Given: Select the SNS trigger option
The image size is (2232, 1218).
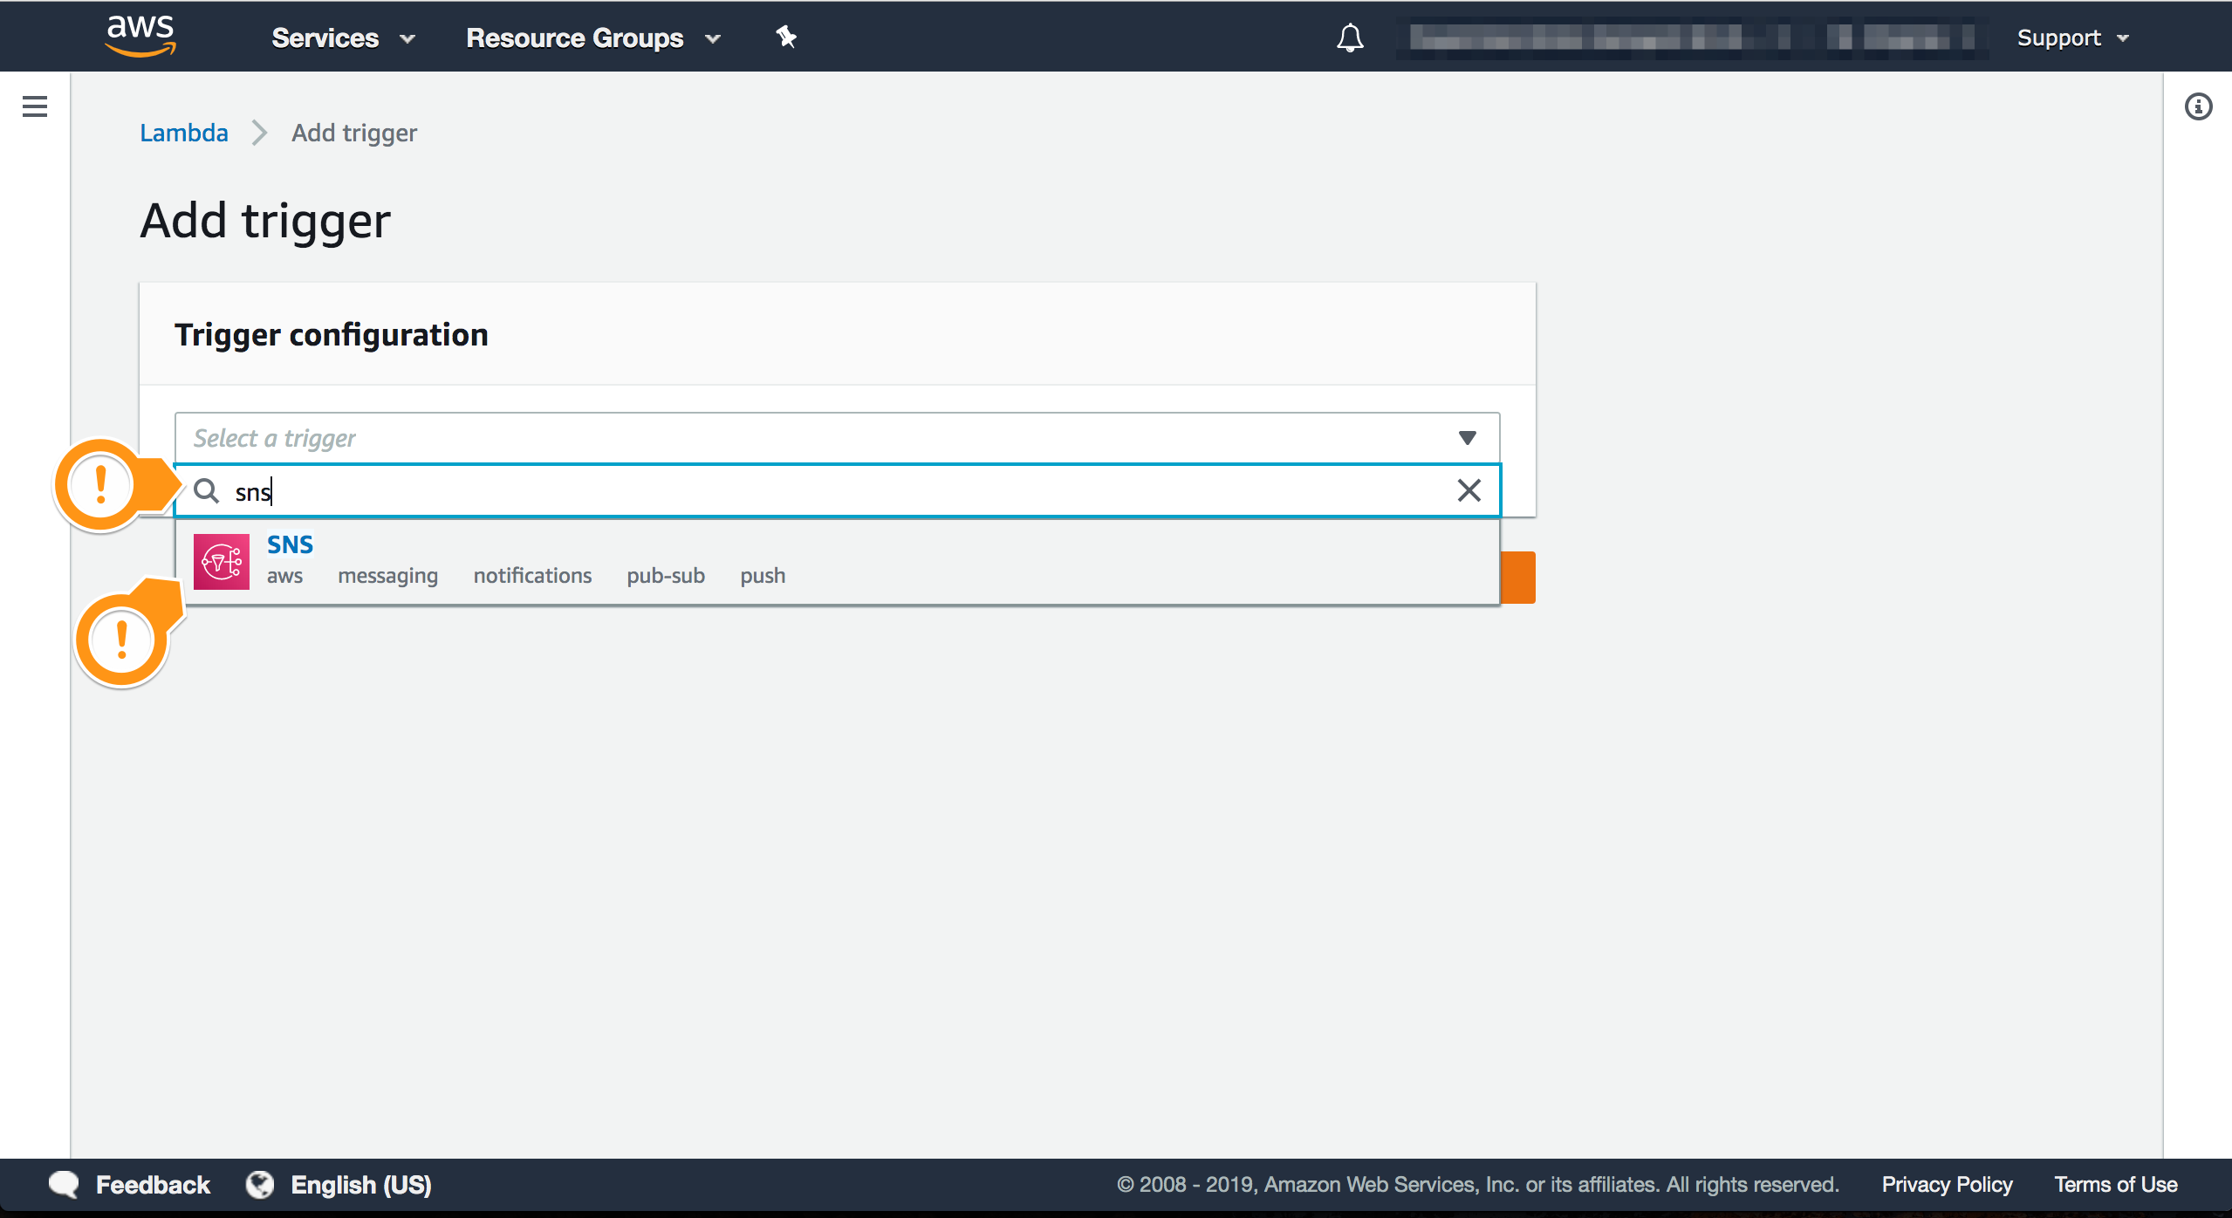Looking at the screenshot, I should click(x=837, y=561).
